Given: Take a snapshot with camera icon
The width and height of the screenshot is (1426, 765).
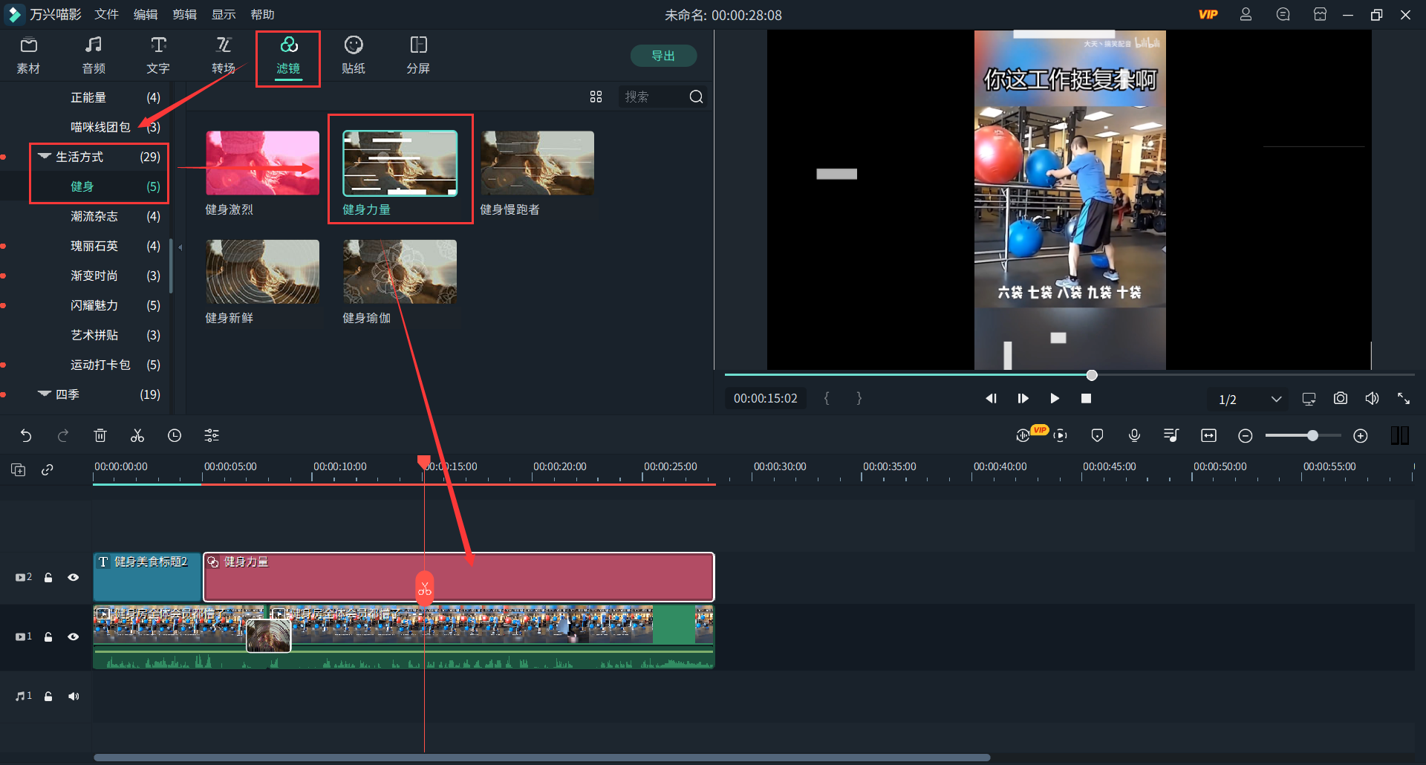Looking at the screenshot, I should tap(1340, 399).
